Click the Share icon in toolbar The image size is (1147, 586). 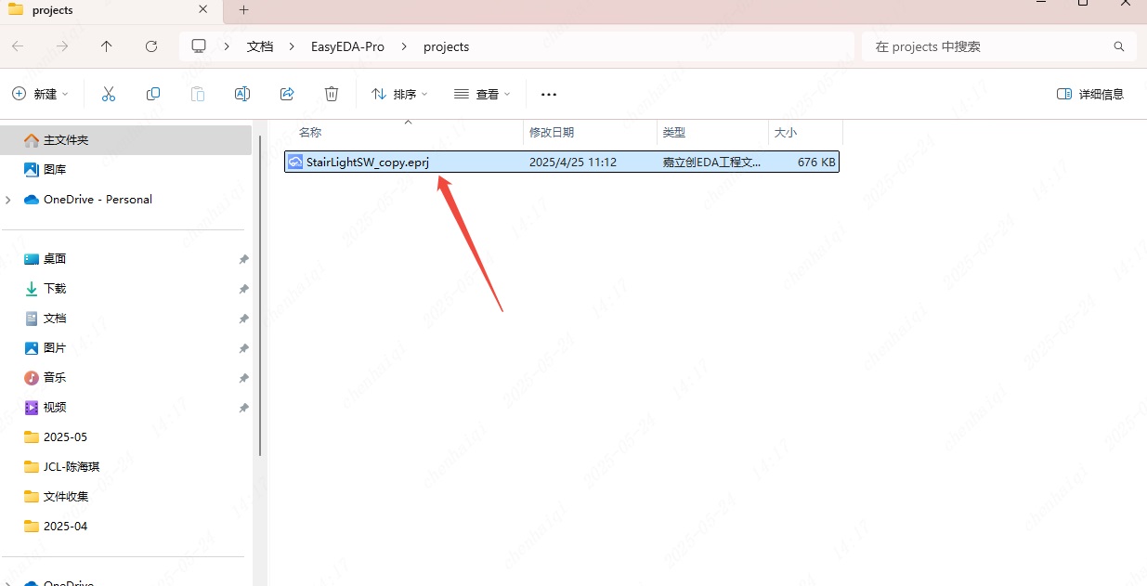287,94
